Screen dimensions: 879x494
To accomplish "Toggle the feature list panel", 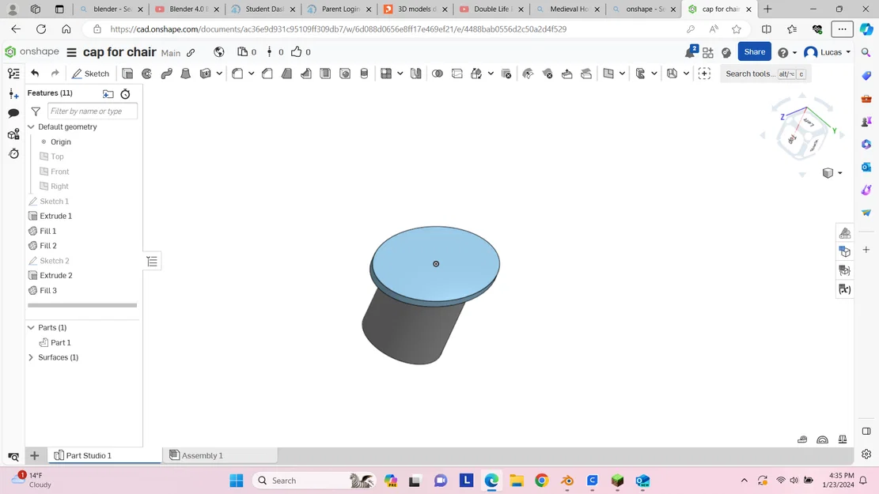I will [13, 74].
